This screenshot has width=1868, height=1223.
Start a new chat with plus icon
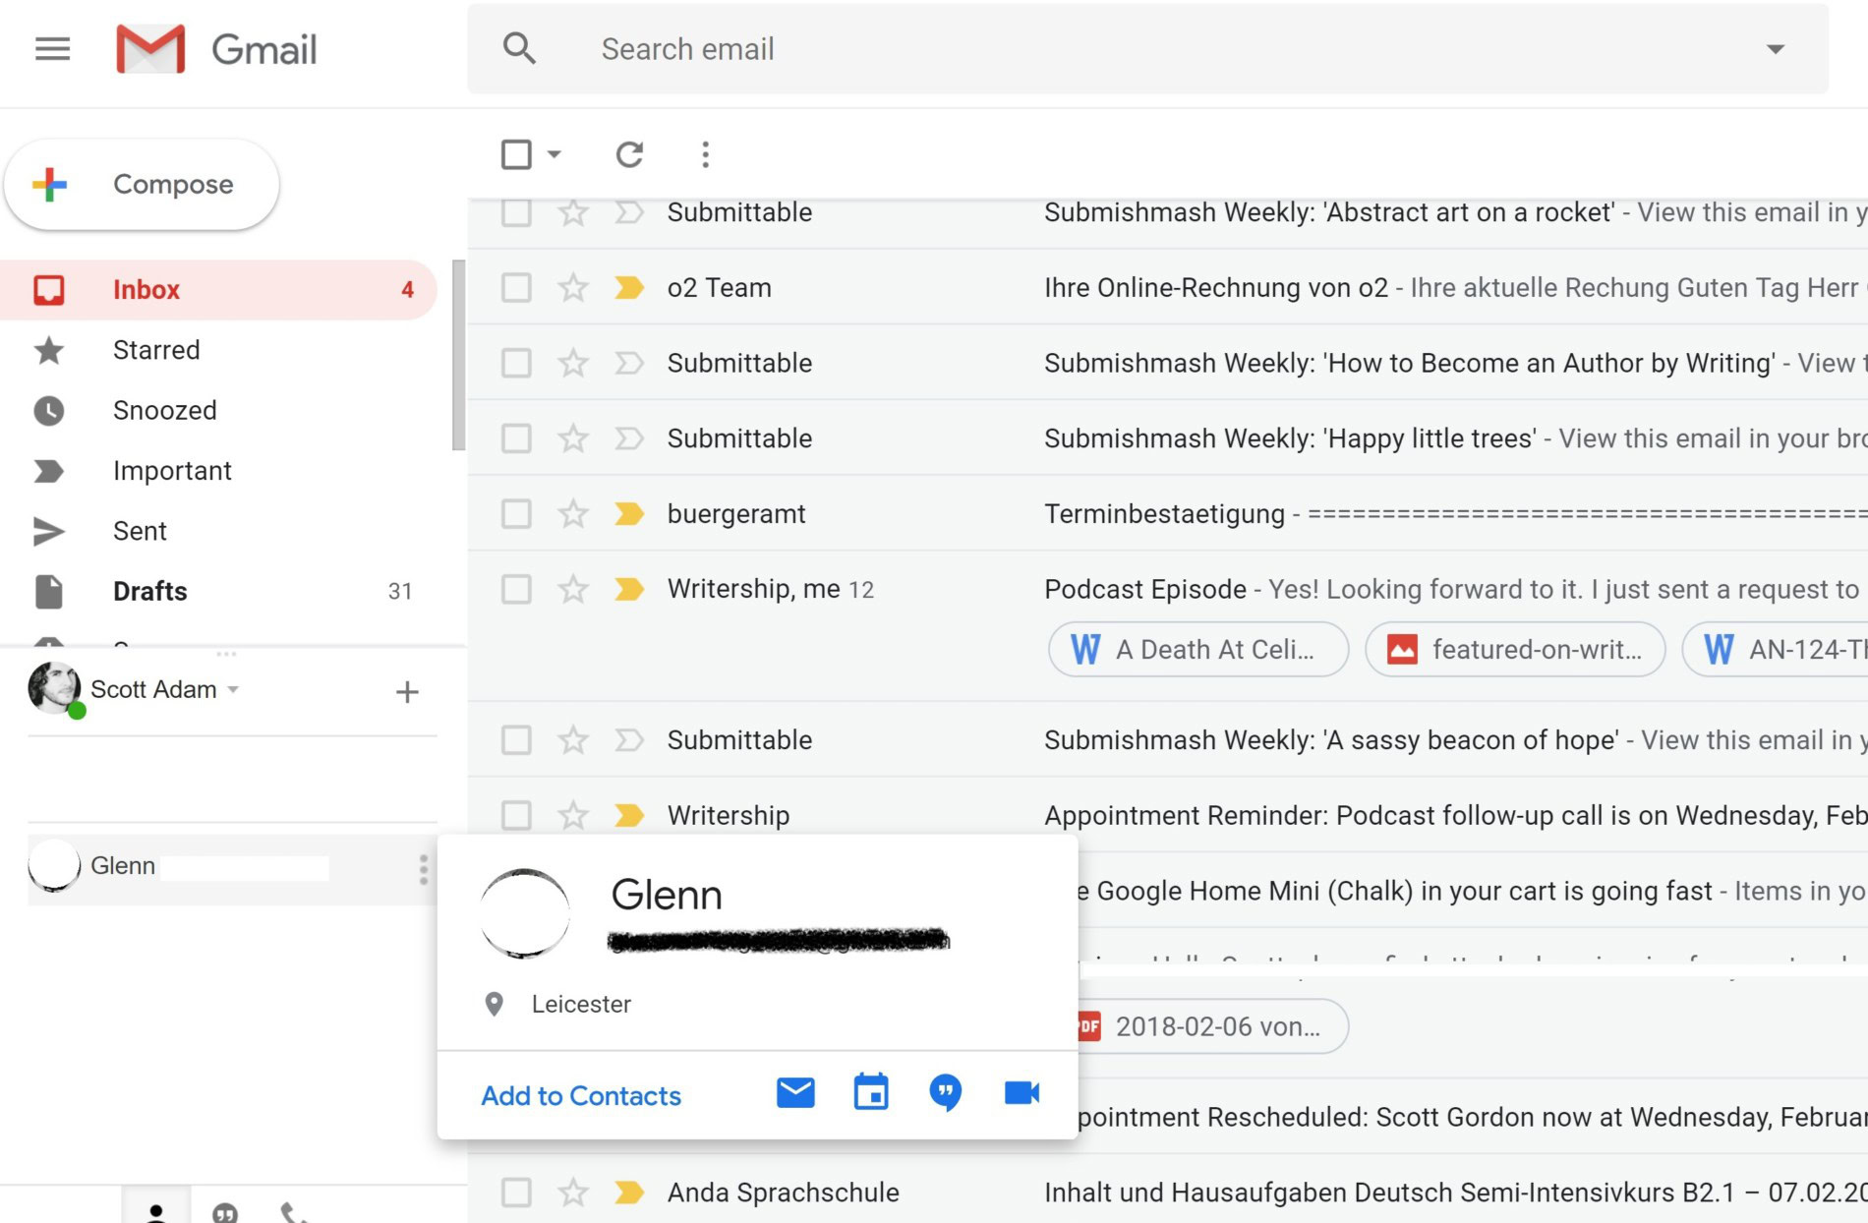407,692
